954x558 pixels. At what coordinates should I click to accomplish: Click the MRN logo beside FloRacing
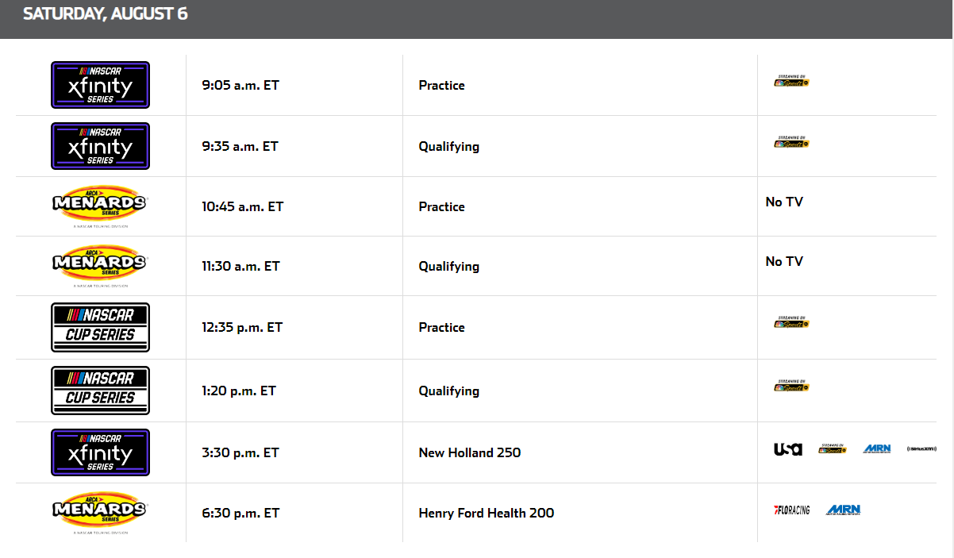coord(843,510)
